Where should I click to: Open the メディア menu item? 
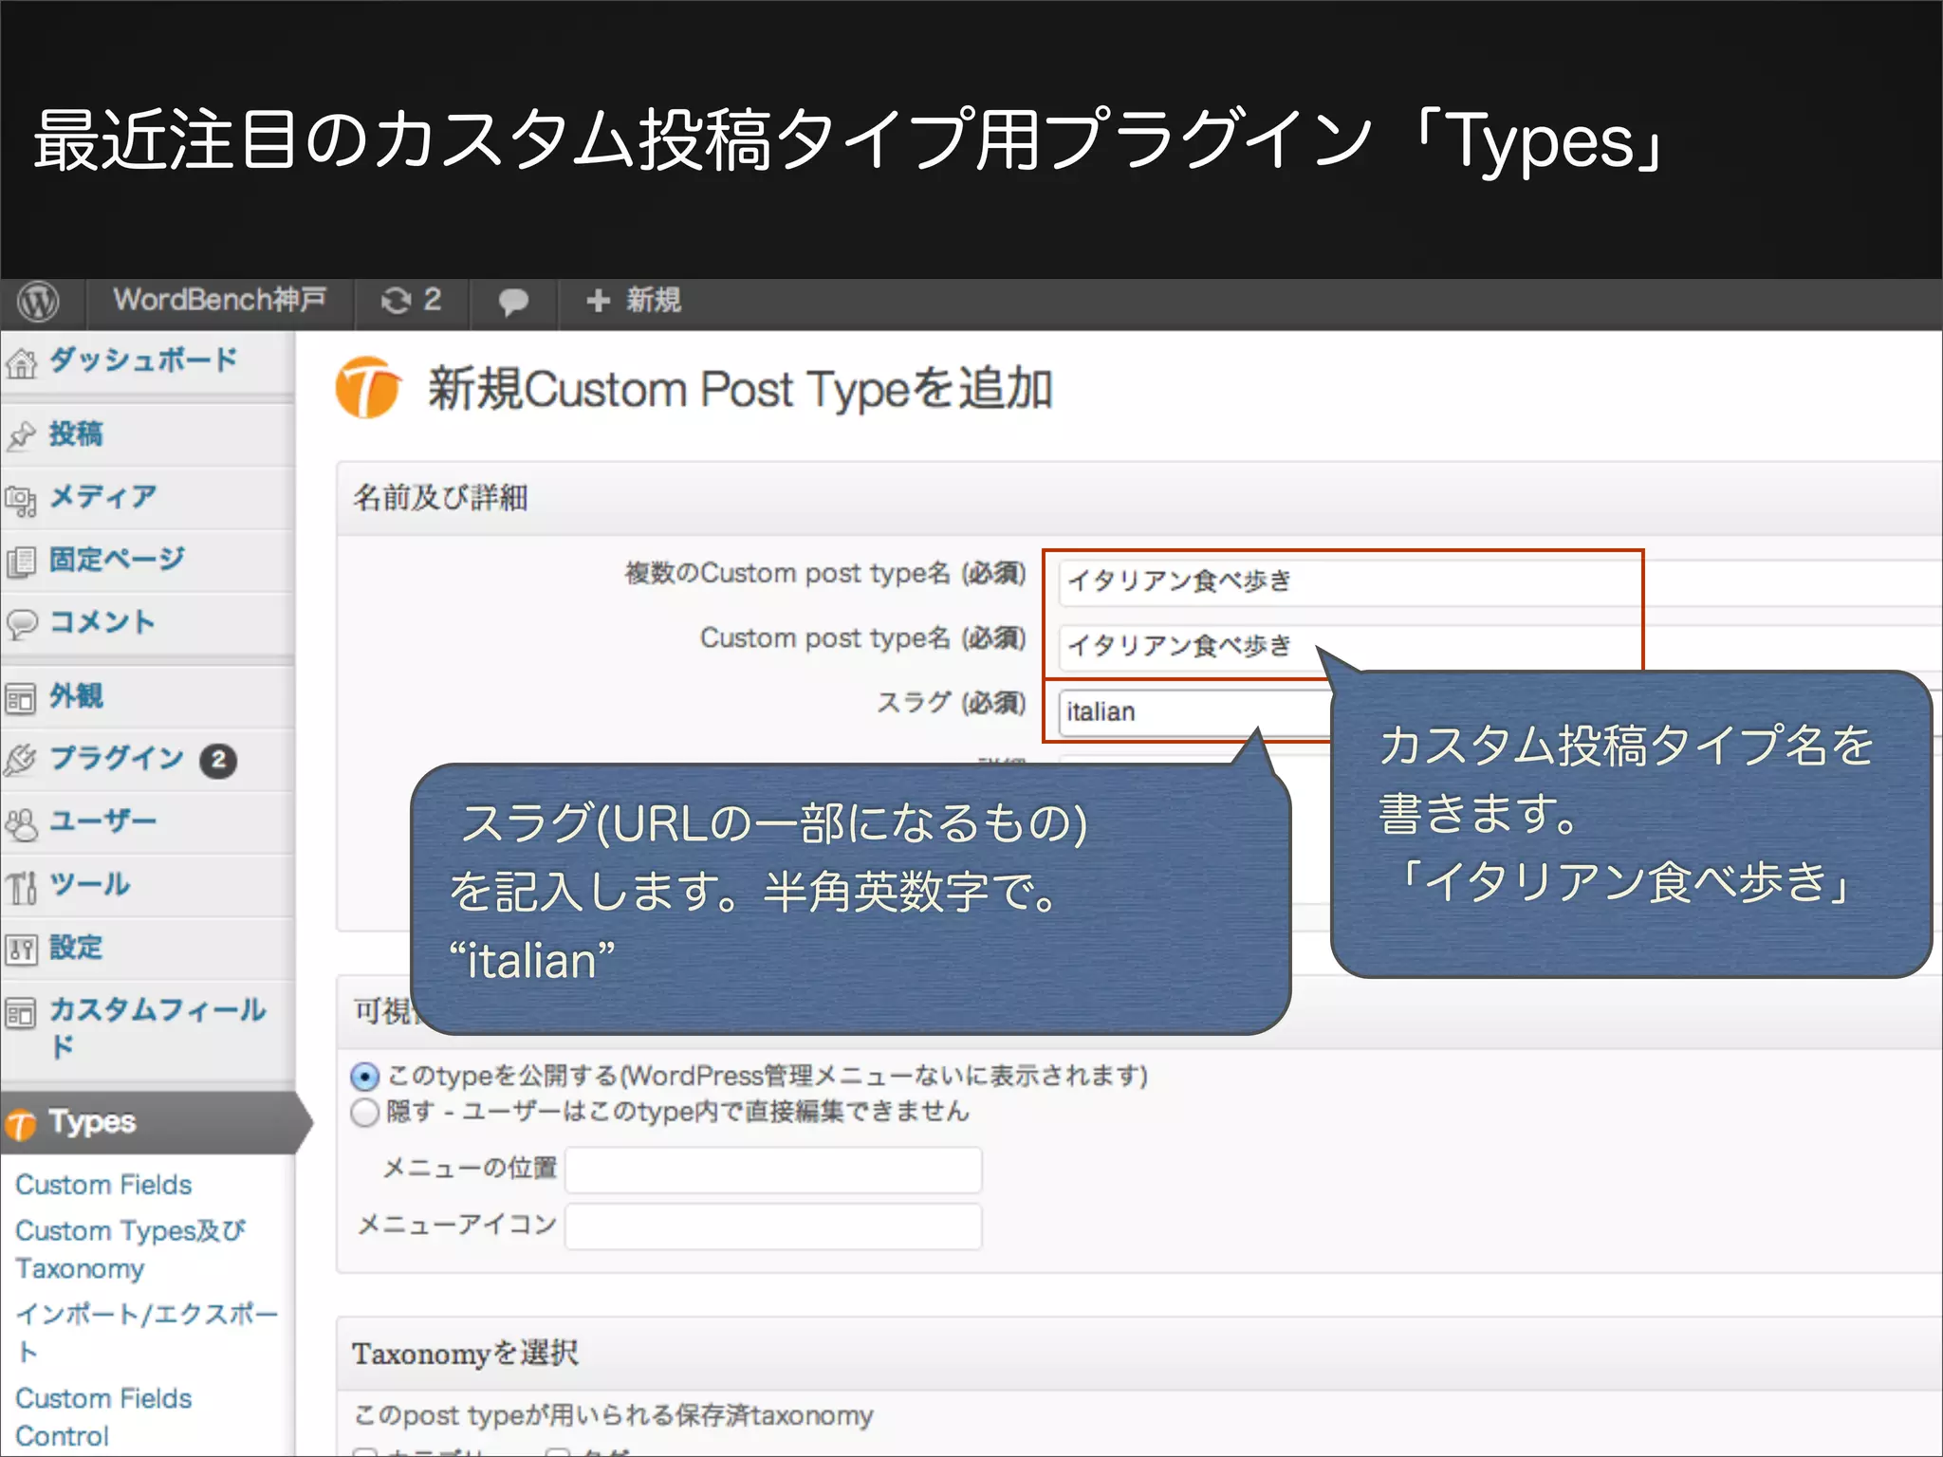click(x=102, y=496)
